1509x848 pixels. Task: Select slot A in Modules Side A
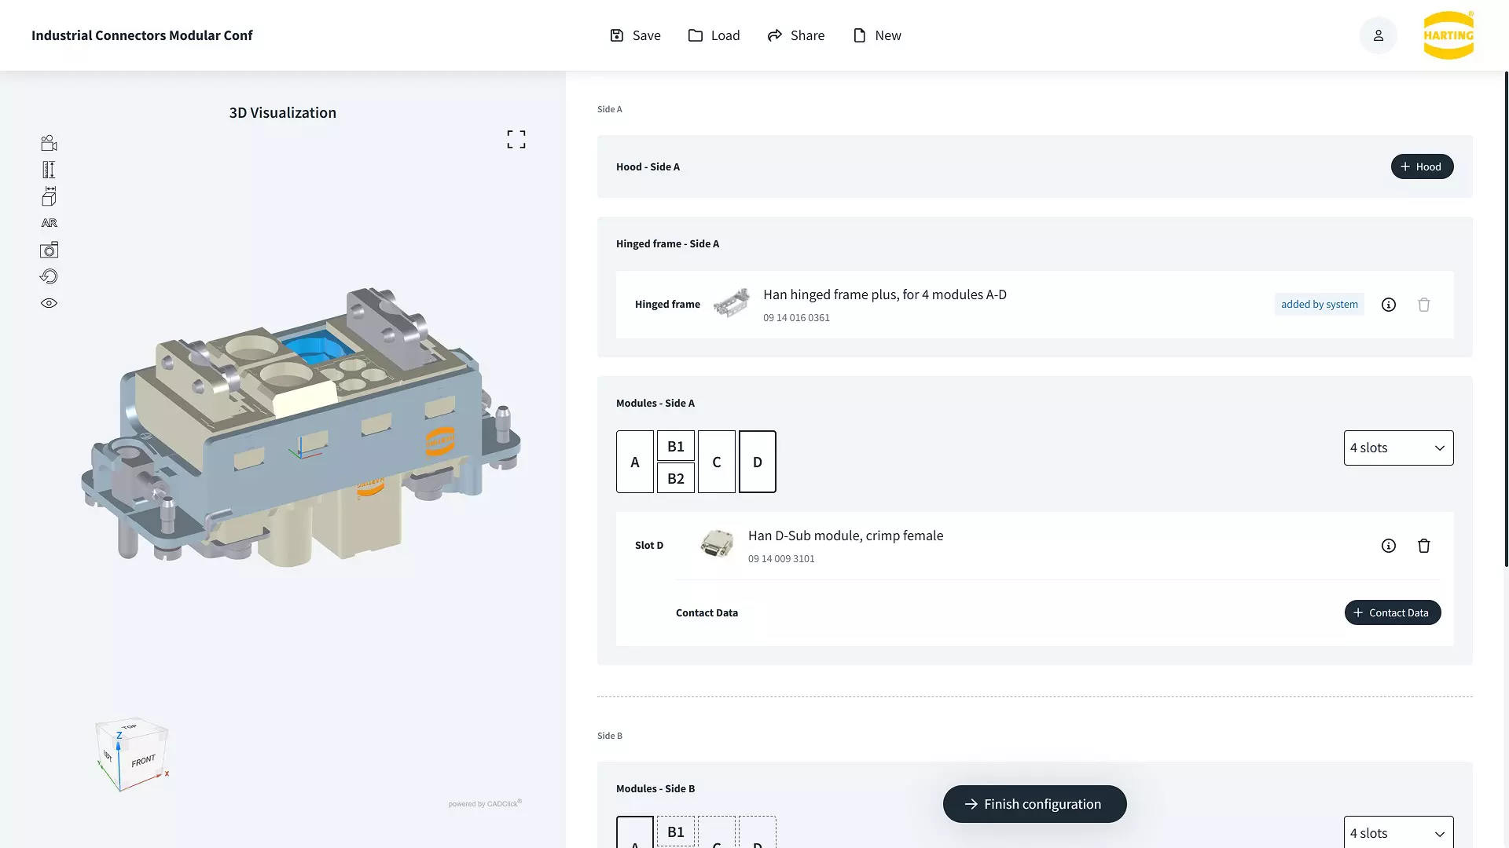click(x=635, y=462)
